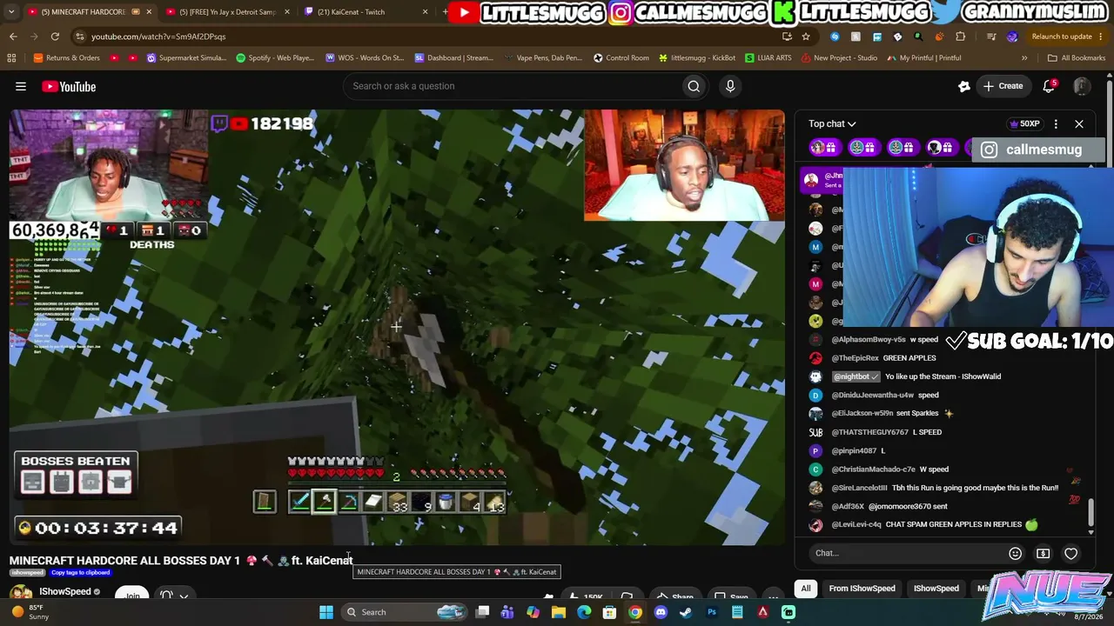Open Microsoft Edge from the taskbar
Image resolution: width=1114 pixels, height=626 pixels.
[584, 612]
